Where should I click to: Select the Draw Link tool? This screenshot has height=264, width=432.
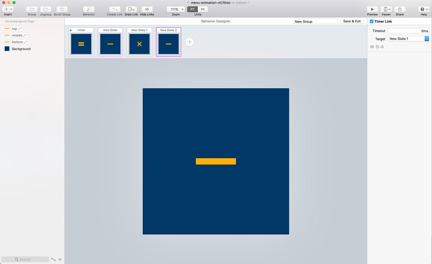click(131, 9)
